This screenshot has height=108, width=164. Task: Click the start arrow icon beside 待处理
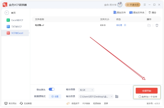tap(125, 25)
